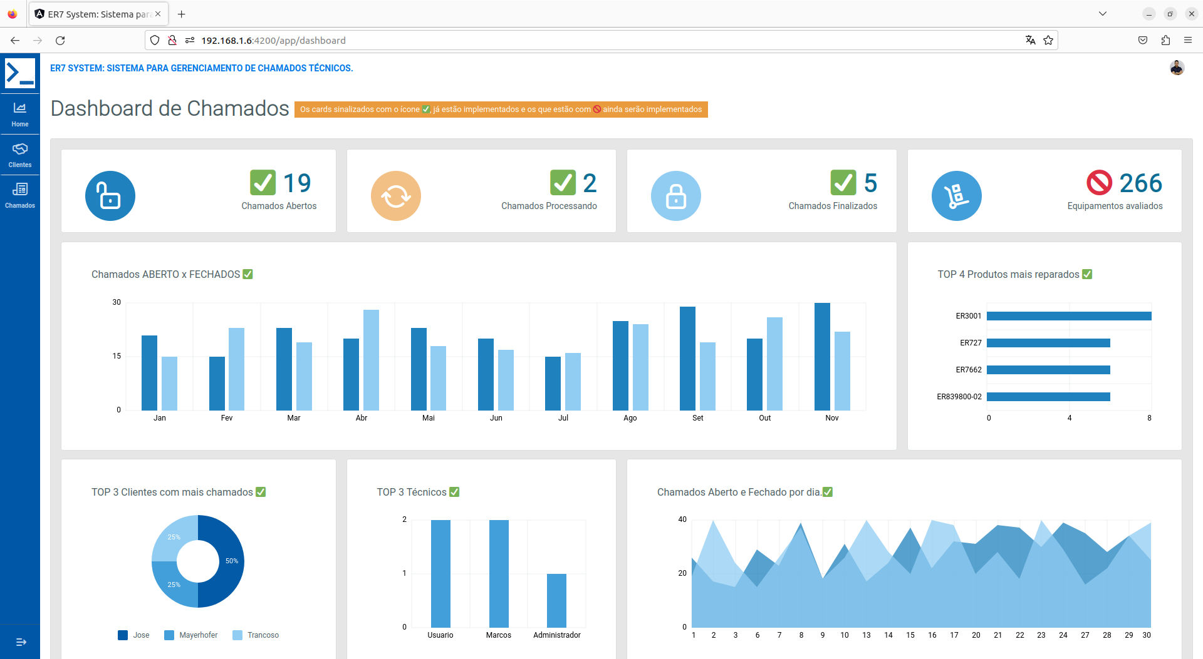Open the Chamados sidebar section

[x=20, y=196]
